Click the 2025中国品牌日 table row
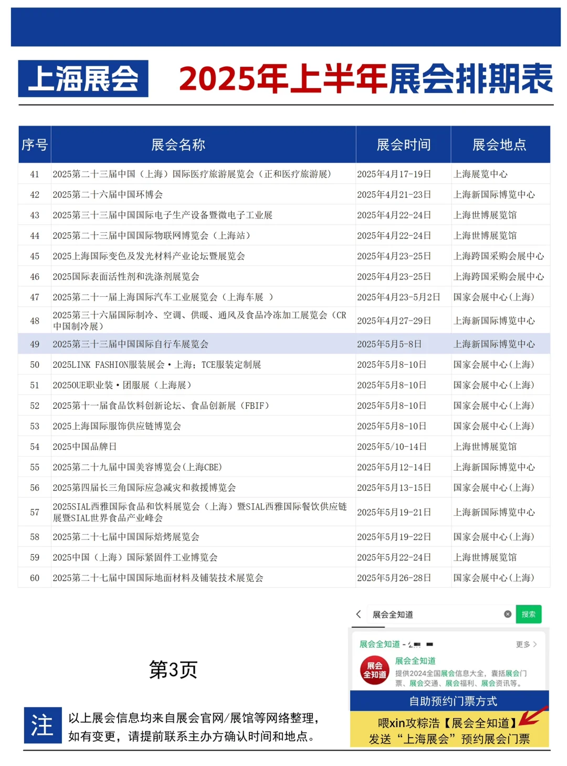567x766 pixels. [x=210, y=446]
